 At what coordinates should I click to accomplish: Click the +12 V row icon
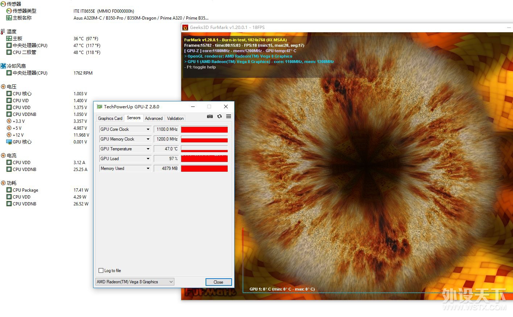(9, 135)
